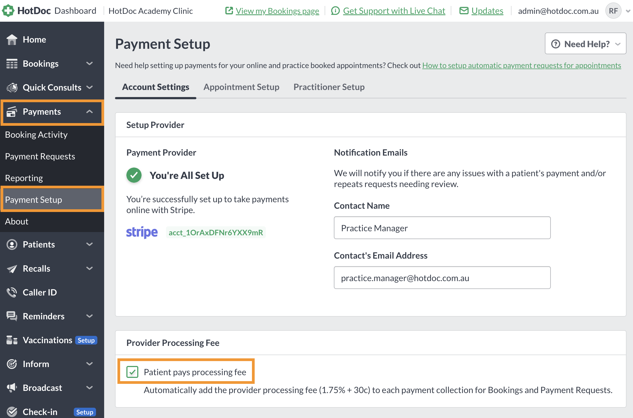Open the How to setup automatic payment requests link
This screenshot has width=633, height=418.
point(522,65)
